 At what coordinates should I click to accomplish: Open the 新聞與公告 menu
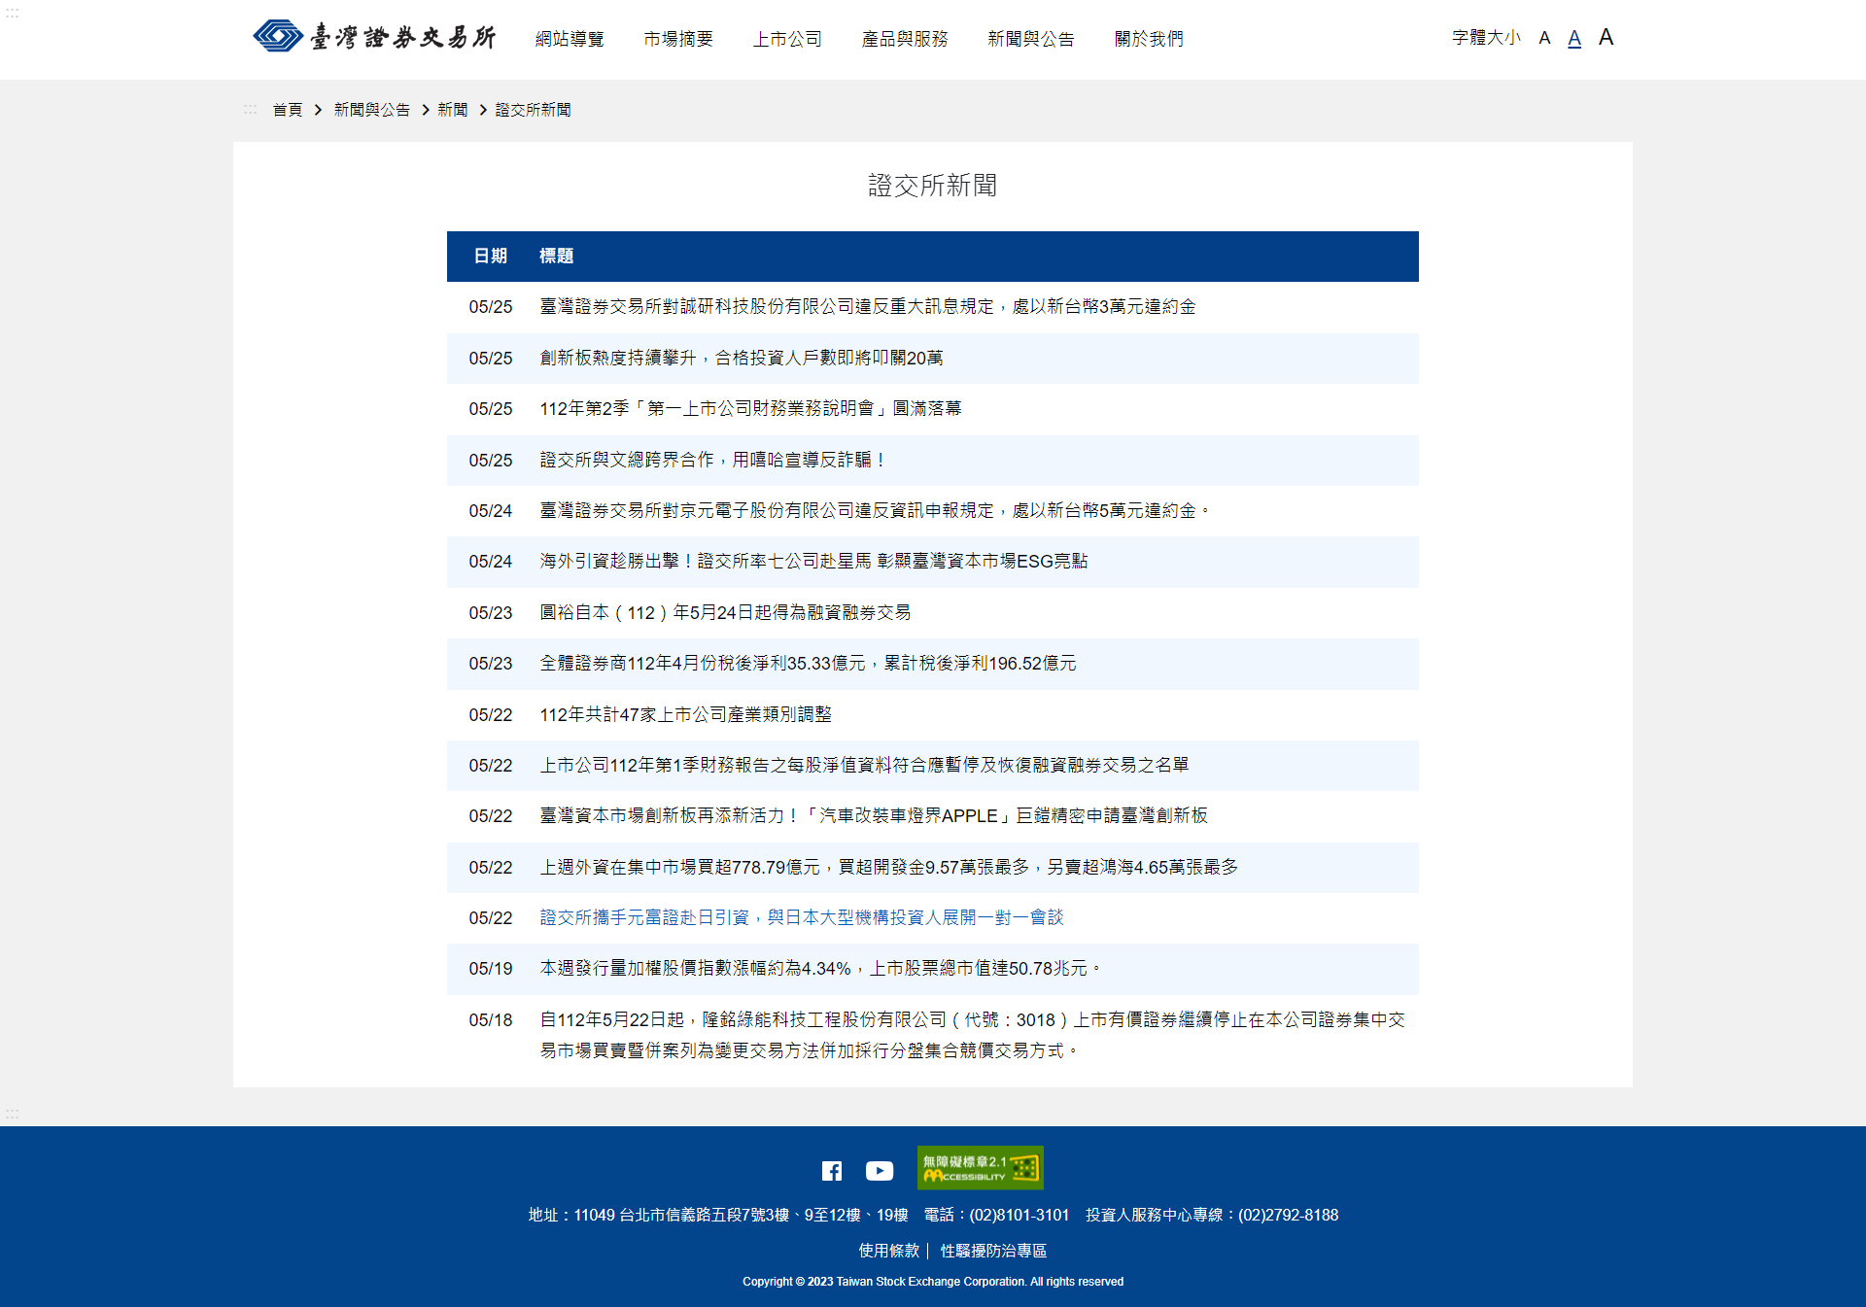(x=1030, y=39)
